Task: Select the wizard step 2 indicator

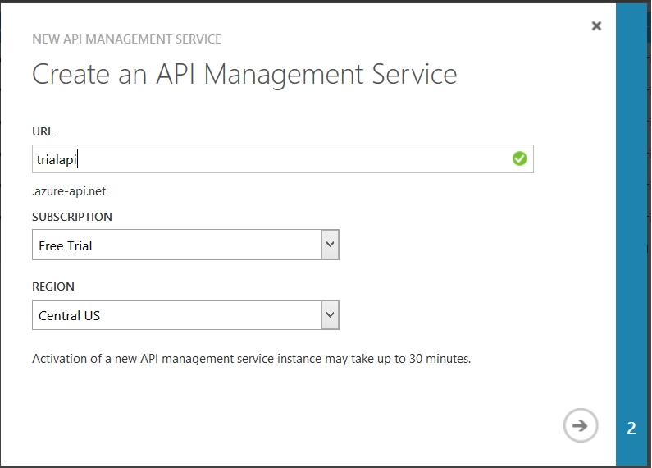Action: click(x=631, y=428)
